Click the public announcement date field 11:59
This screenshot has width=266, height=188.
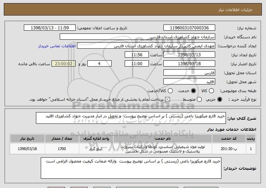click(x=50, y=28)
